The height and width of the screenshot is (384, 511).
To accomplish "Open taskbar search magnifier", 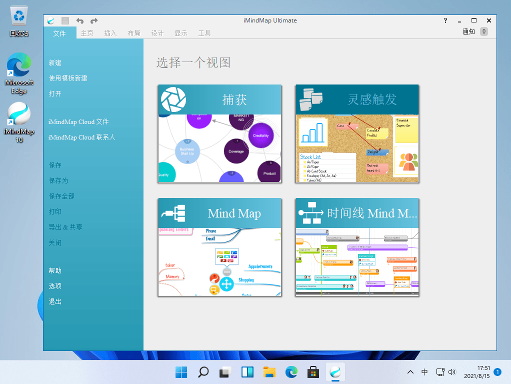I will point(203,372).
